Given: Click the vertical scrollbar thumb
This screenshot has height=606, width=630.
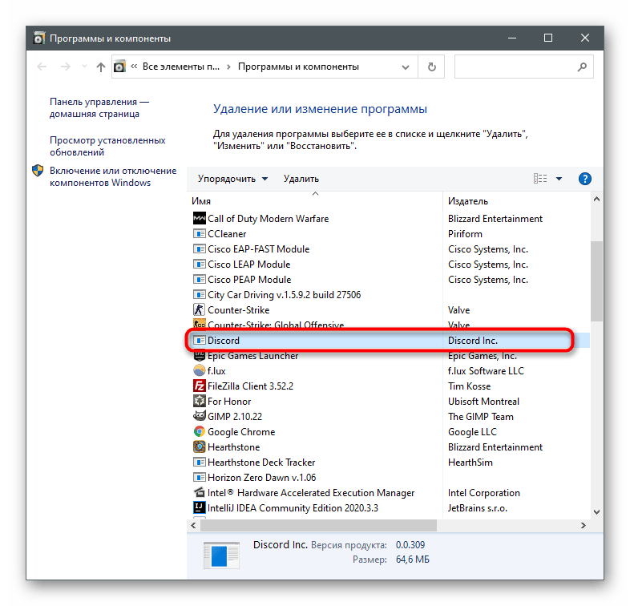Looking at the screenshot, I should click(596, 281).
